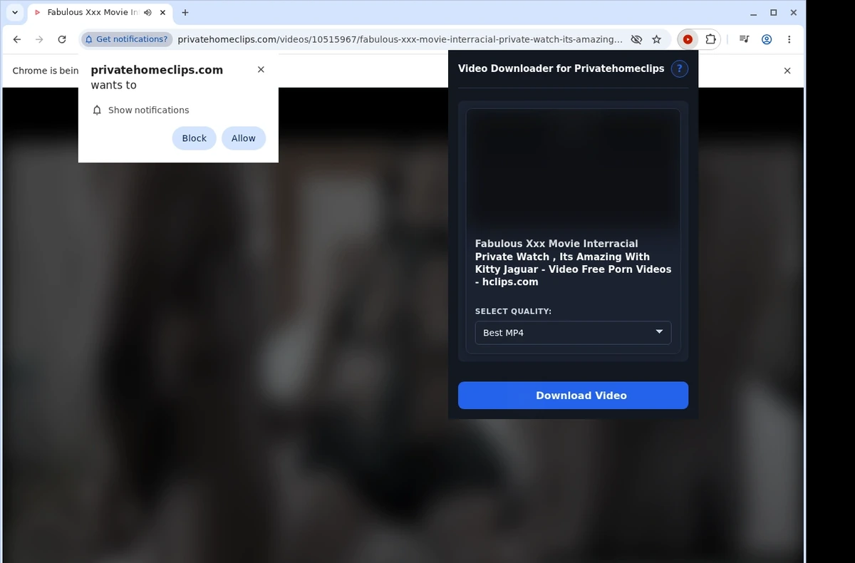This screenshot has height=563, width=855.
Task: Go back to previous page
Action: click(x=17, y=39)
